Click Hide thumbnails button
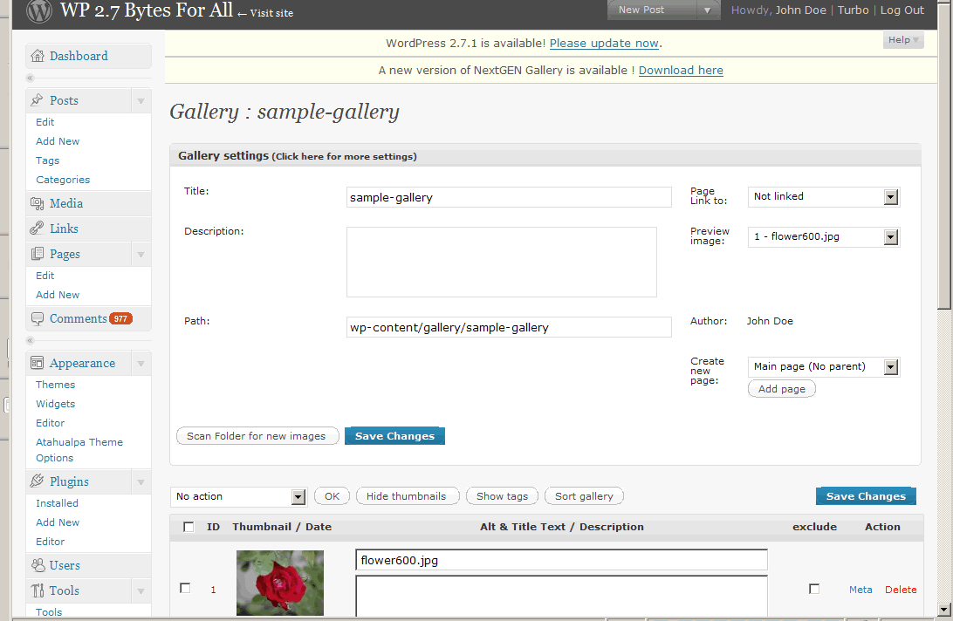 407,496
